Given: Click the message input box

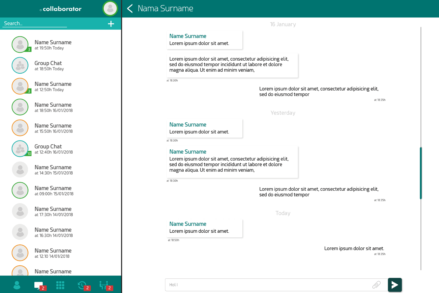Looking at the screenshot, I should pyautogui.click(x=268, y=285).
